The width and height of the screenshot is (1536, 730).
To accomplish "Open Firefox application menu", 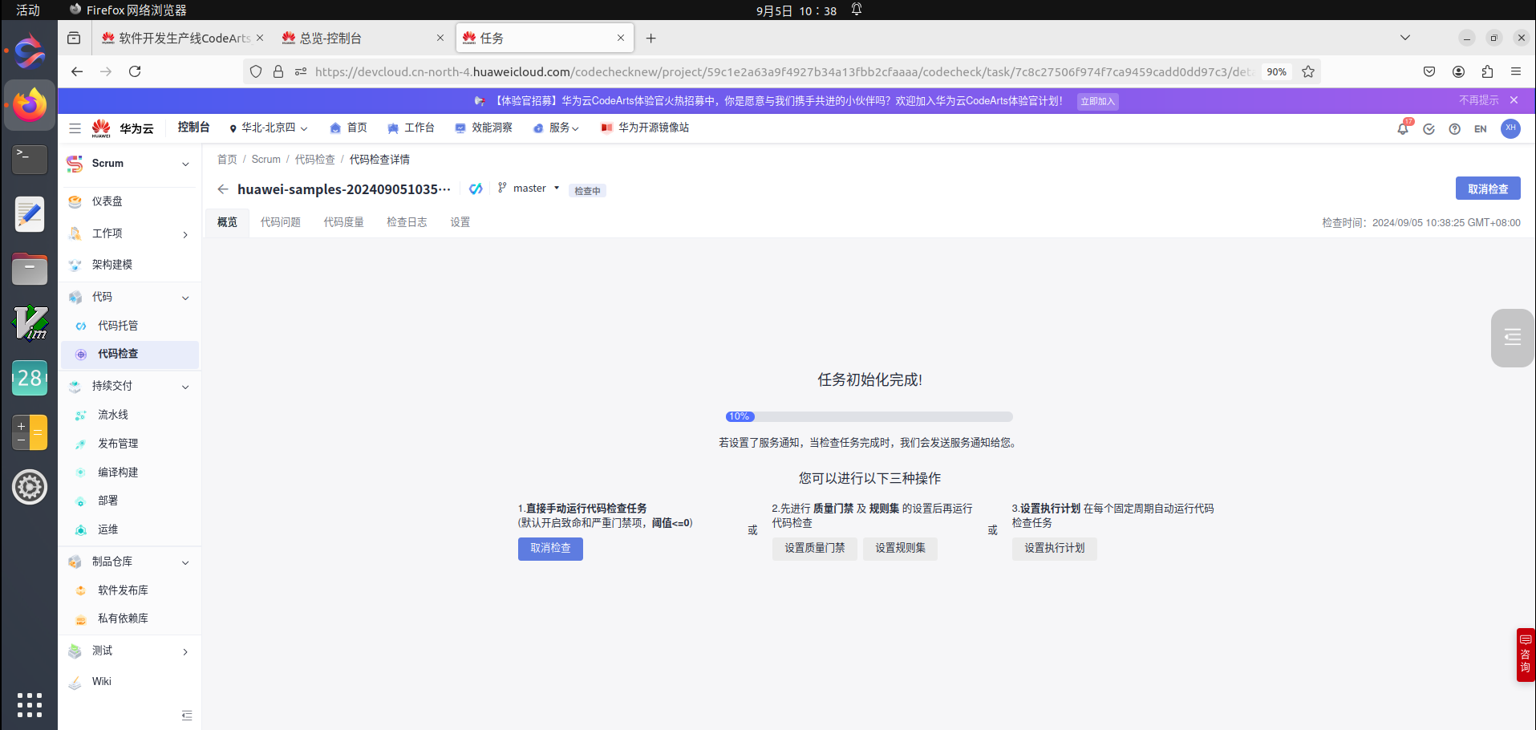I will pyautogui.click(x=1516, y=71).
